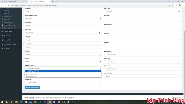
Task: Click the 'Số CMND' input field
Action: pyautogui.click(x=63, y=26)
